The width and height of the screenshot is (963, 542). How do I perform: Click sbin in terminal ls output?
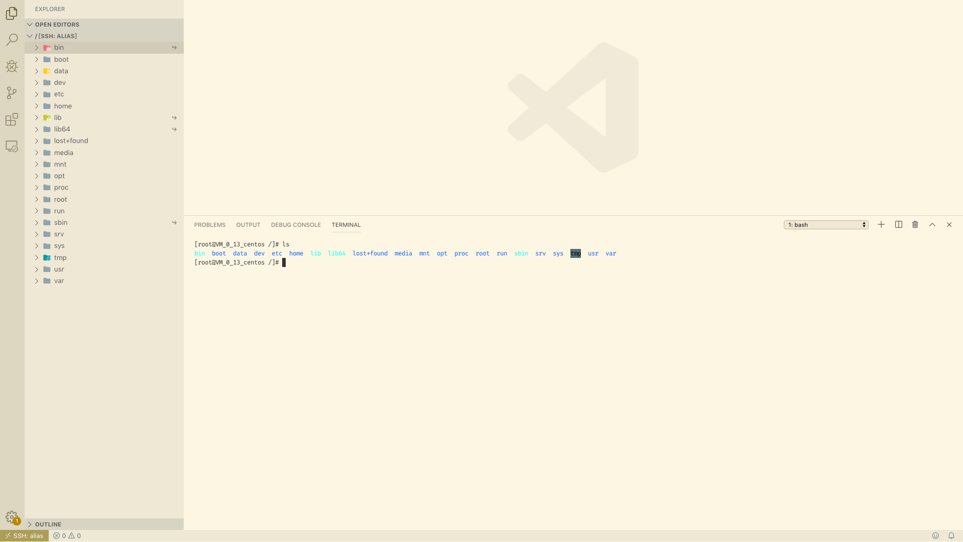tap(521, 253)
